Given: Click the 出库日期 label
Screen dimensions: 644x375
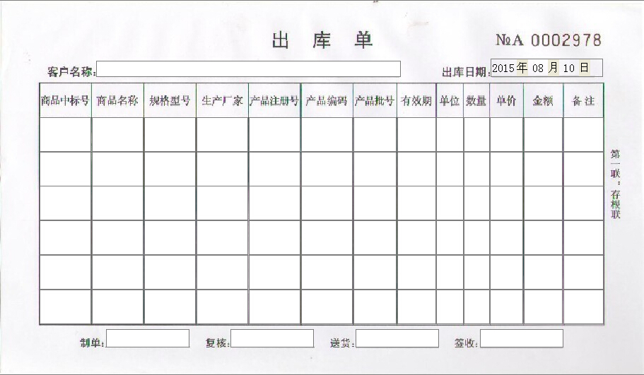Looking at the screenshot, I should point(465,72).
